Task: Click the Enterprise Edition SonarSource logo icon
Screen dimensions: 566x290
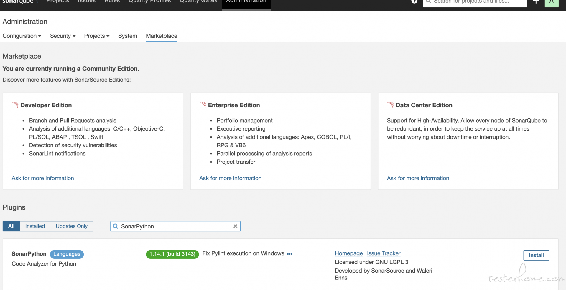Action: click(x=203, y=105)
